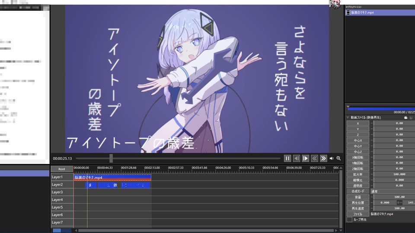Screen dimensions: 415x233
Task: Open the 合成モード dropdown showing 通常
Action: tap(393, 191)
